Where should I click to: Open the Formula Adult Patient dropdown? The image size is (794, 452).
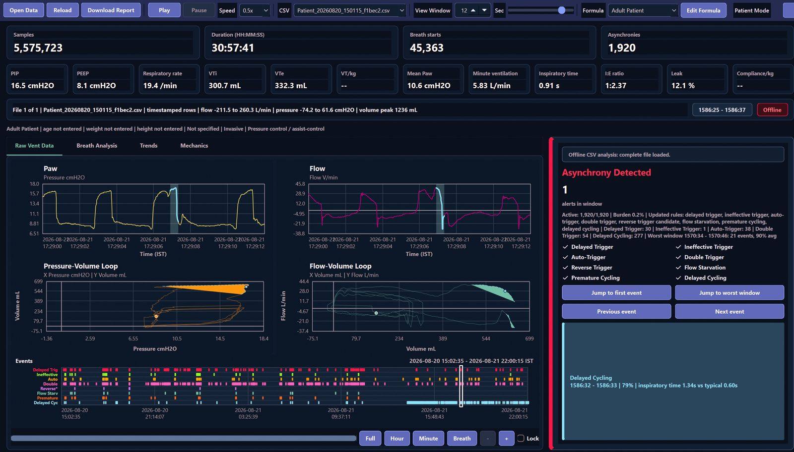coord(643,10)
